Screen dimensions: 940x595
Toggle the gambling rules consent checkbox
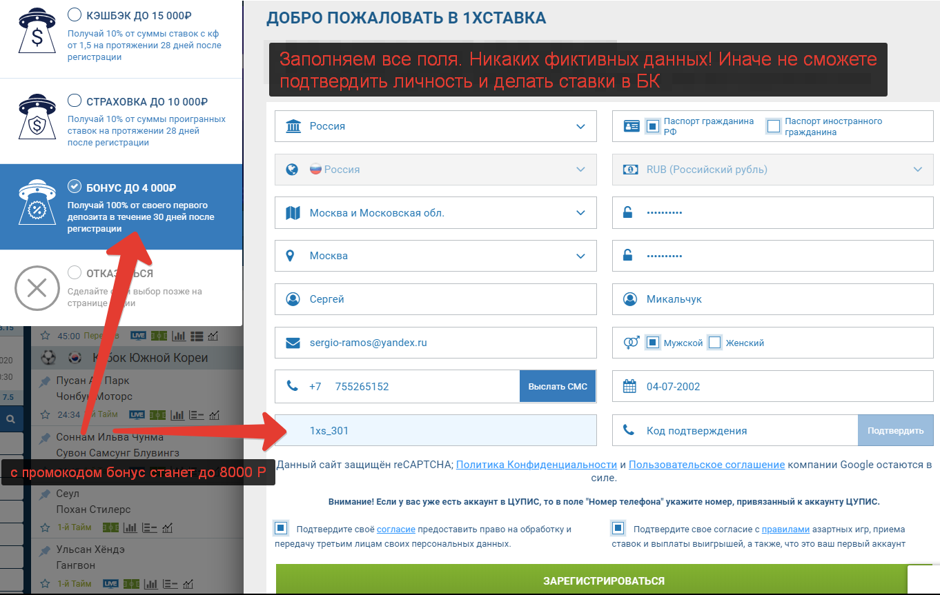618,529
